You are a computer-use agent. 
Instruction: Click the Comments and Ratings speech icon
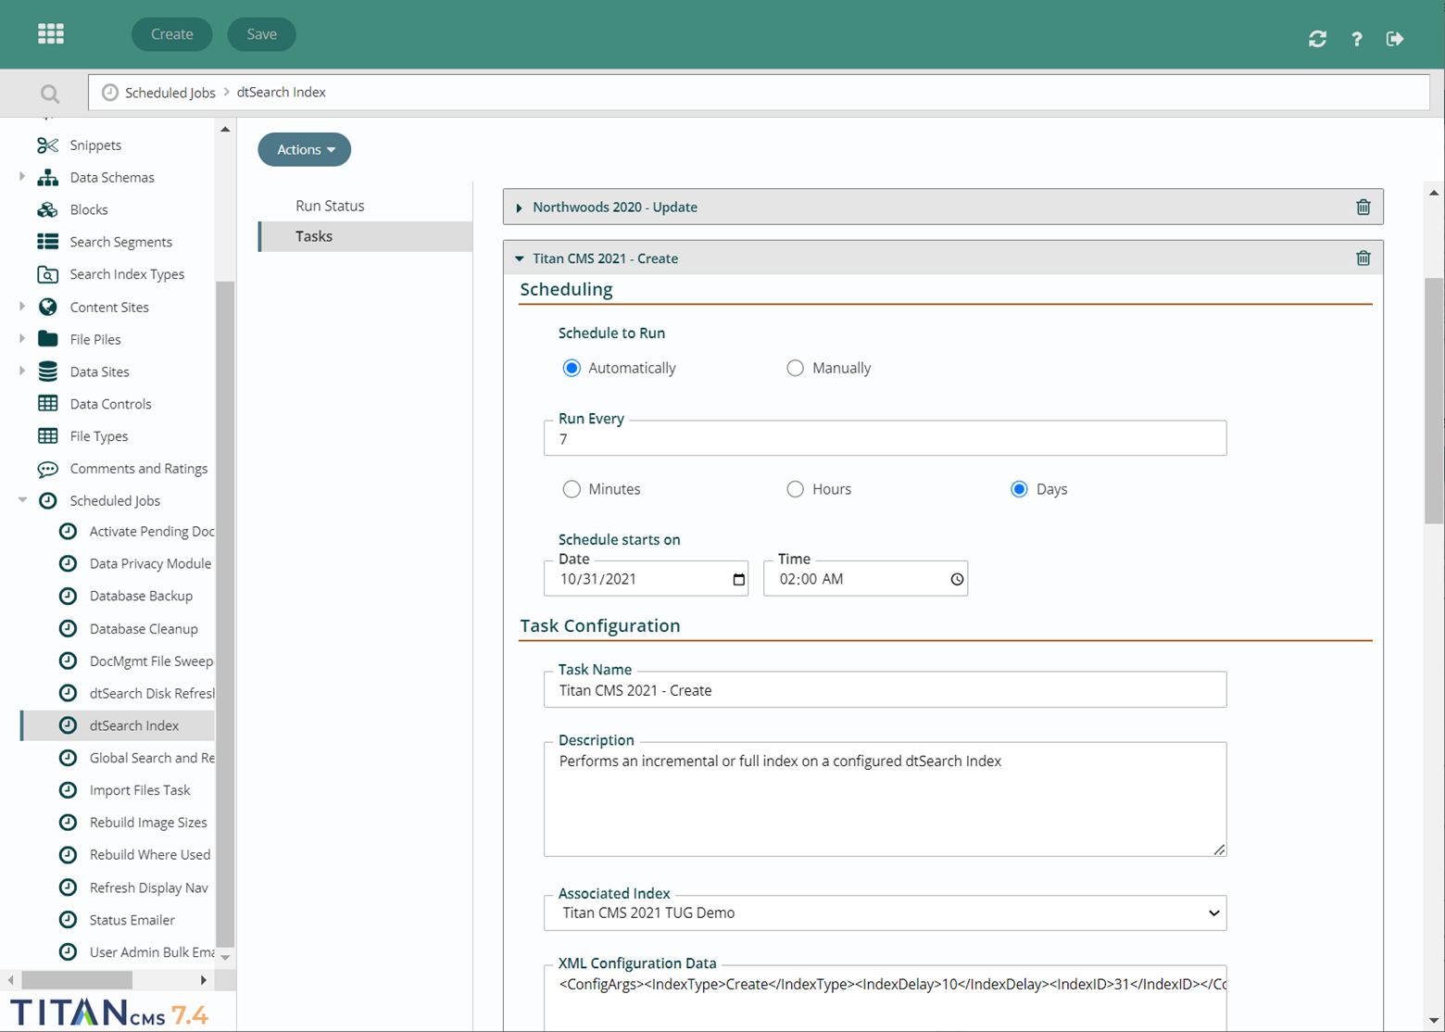coord(47,469)
